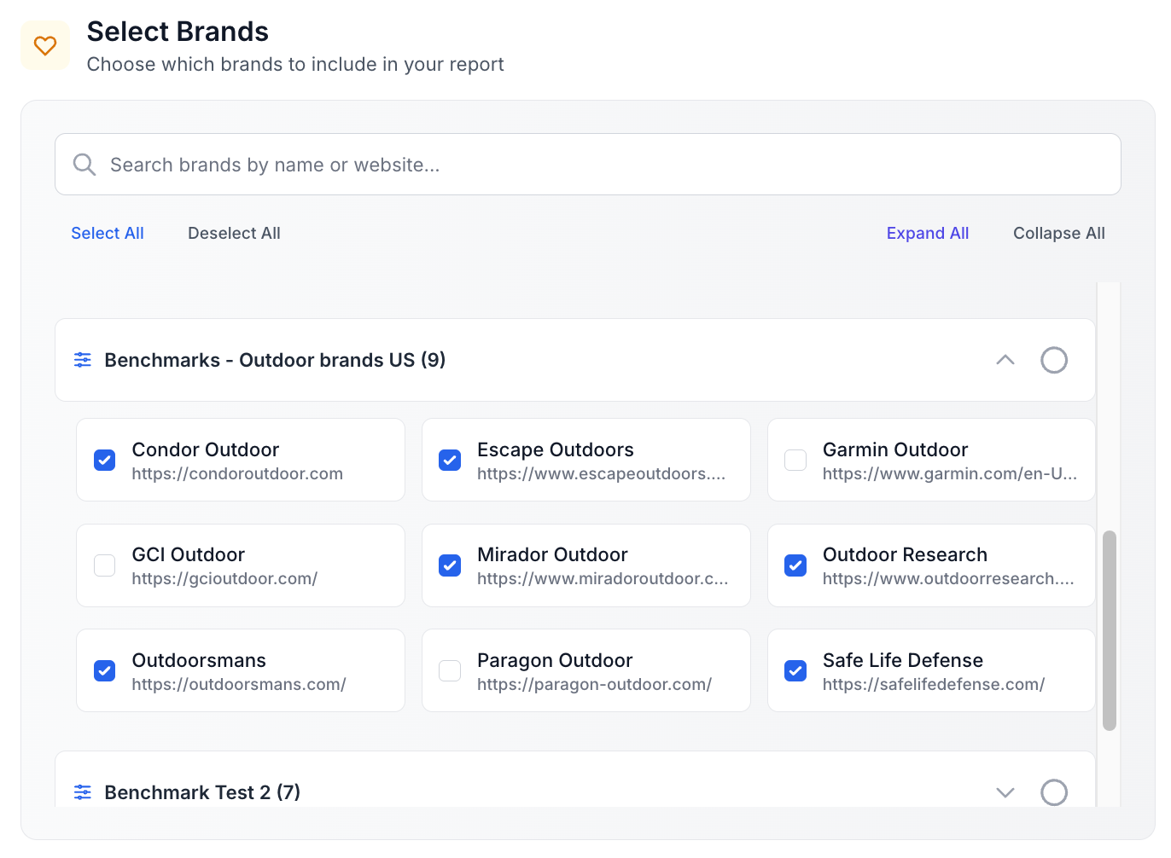Expand the Benchmark Test 2 group chevron
Screen dimensions: 1171x858
pyautogui.click(x=1005, y=792)
